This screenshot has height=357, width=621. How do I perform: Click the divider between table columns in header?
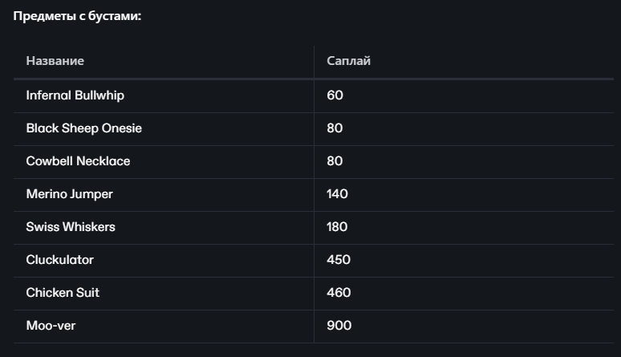314,62
